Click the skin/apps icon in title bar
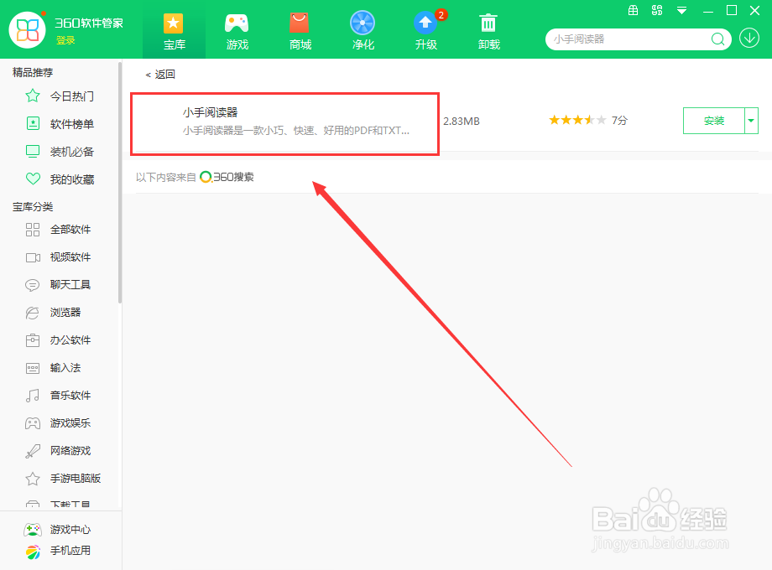 pyautogui.click(x=657, y=10)
